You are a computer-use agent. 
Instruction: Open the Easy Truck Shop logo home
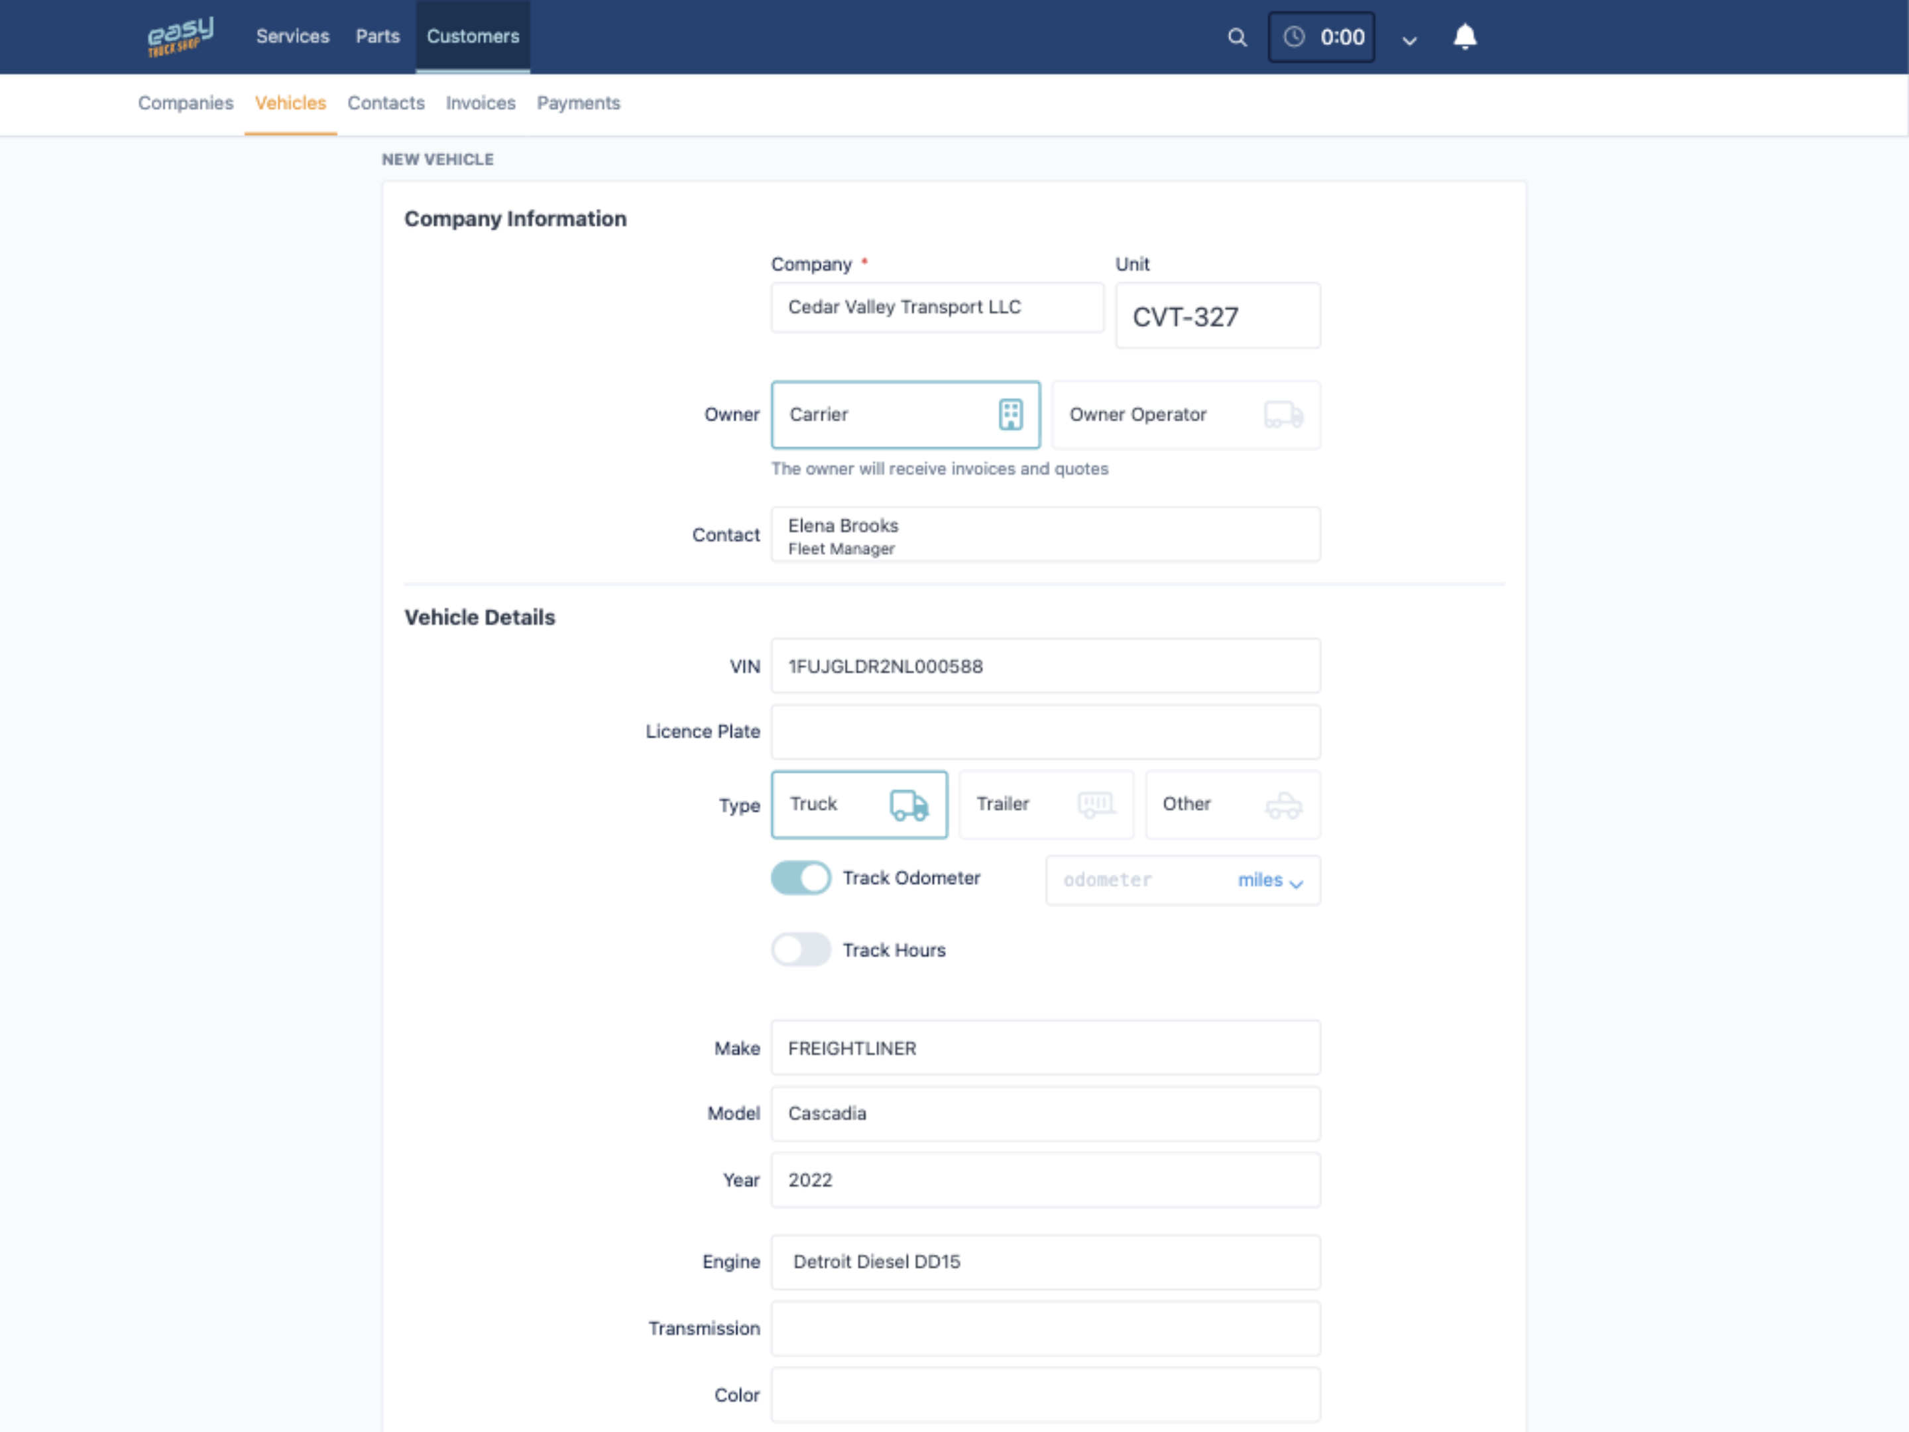[x=180, y=36]
